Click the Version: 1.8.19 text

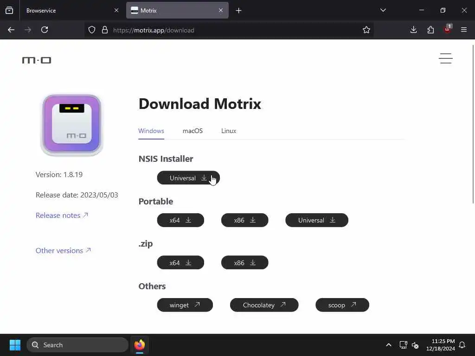tap(59, 175)
